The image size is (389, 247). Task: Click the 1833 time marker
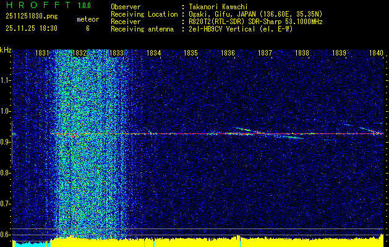[116, 52]
